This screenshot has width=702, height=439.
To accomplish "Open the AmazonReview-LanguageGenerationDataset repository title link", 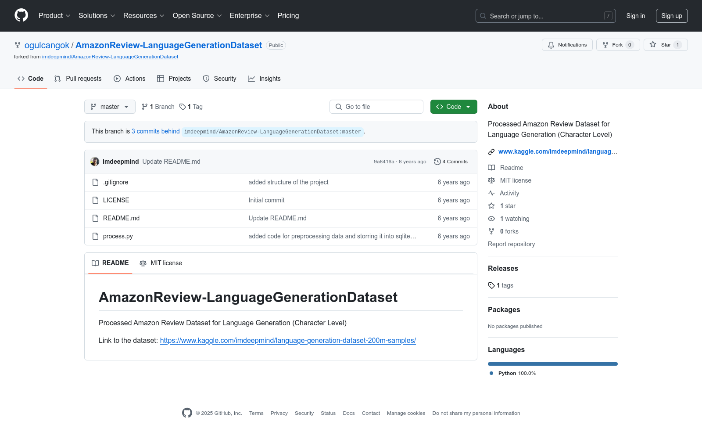I will pyautogui.click(x=169, y=45).
